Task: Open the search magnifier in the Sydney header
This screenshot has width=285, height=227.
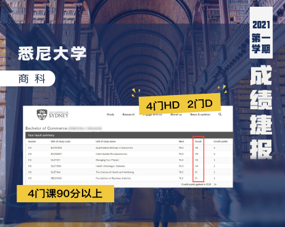Action: pyautogui.click(x=220, y=114)
